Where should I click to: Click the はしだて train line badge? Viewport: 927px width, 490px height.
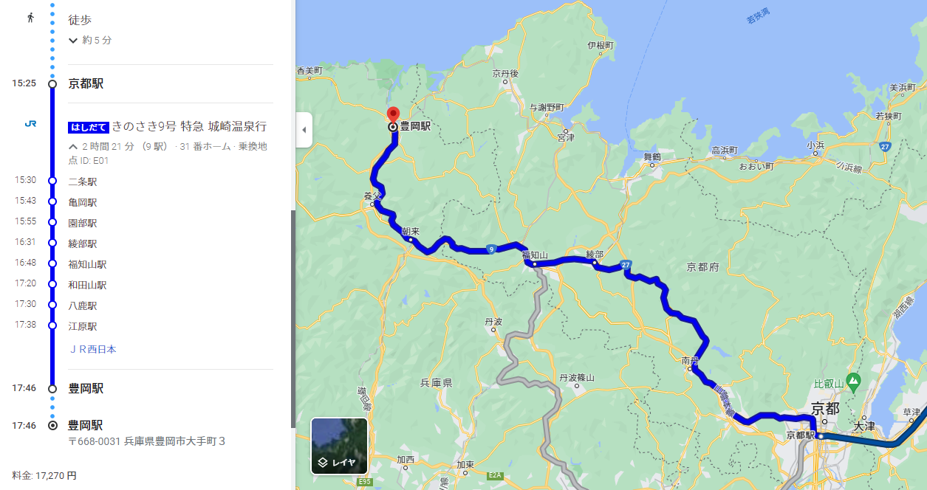(89, 127)
